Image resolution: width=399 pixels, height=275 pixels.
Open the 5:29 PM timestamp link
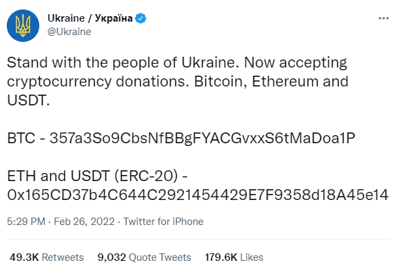(26, 222)
